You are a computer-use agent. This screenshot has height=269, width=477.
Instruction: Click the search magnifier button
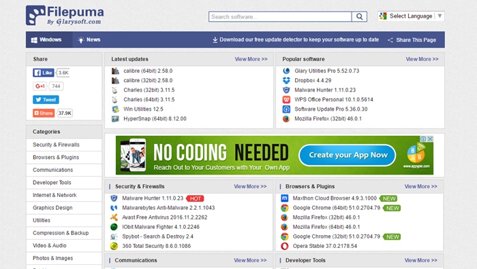(x=359, y=17)
